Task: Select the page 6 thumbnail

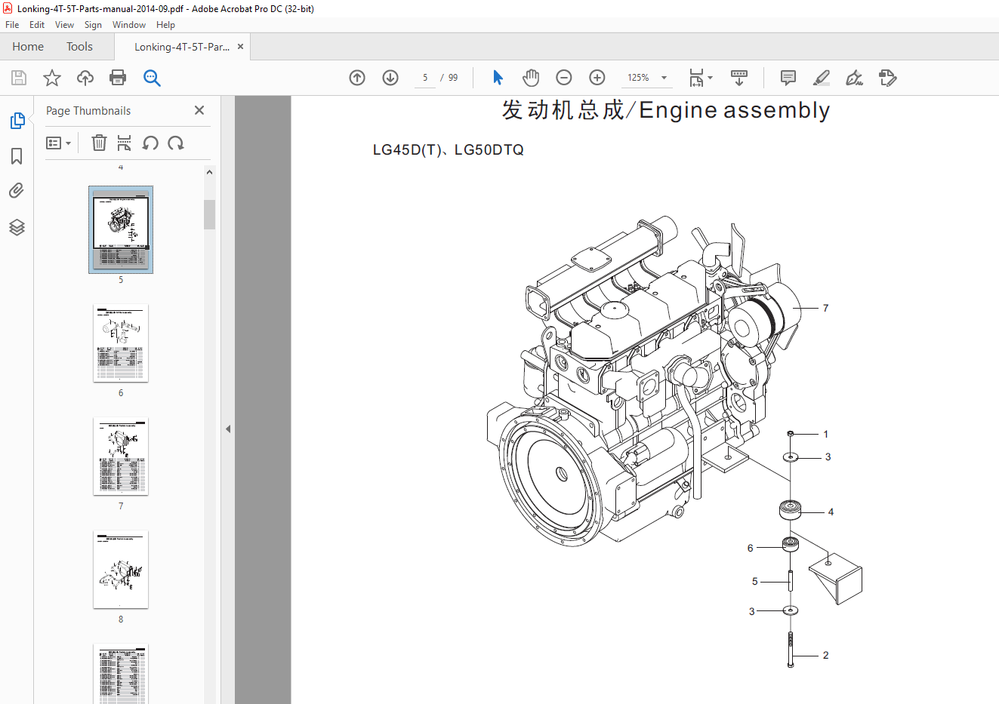Action: [x=121, y=343]
